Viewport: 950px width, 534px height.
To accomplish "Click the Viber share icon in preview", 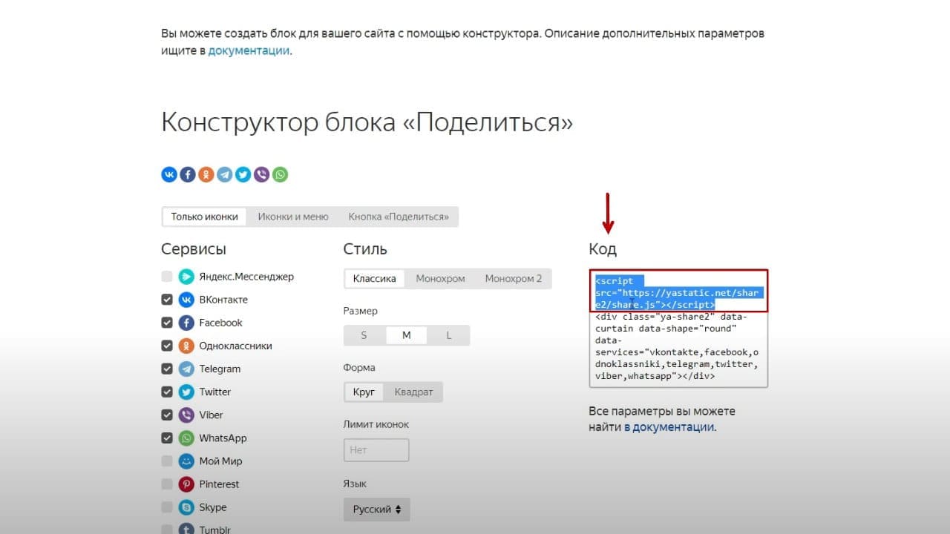I will click(262, 174).
